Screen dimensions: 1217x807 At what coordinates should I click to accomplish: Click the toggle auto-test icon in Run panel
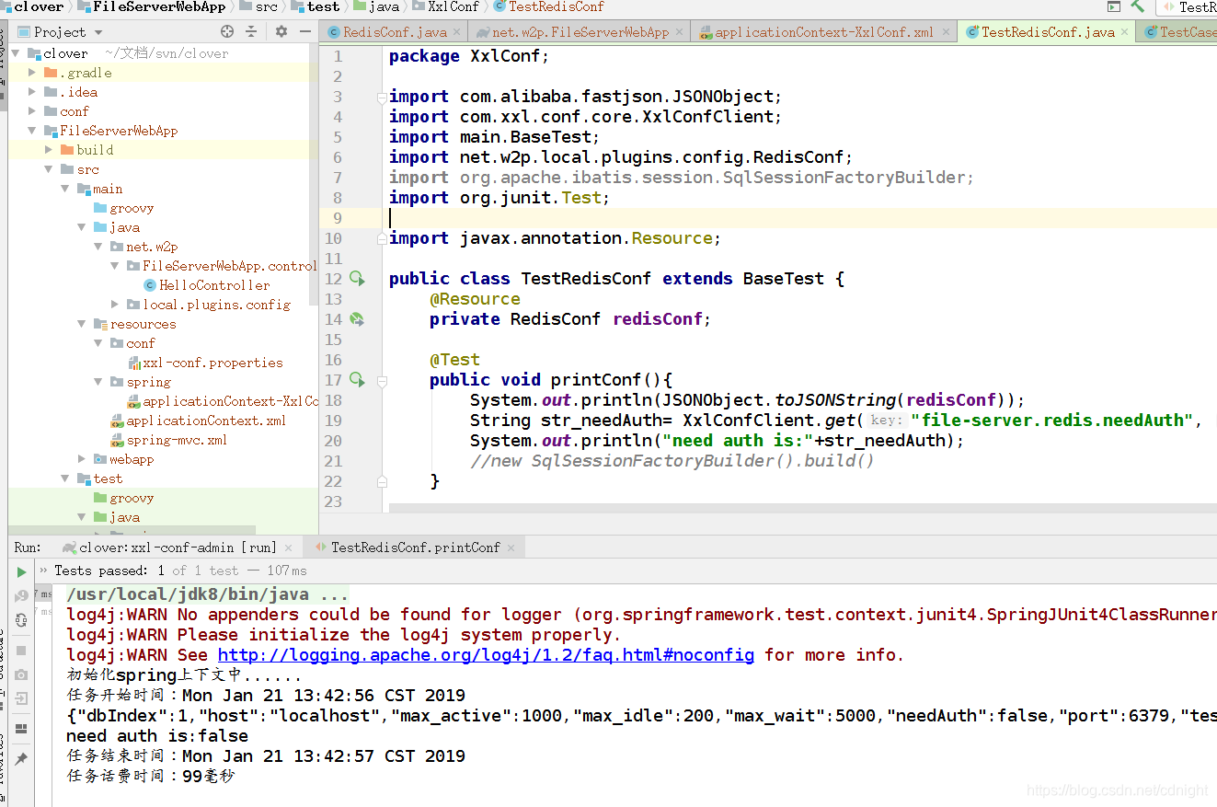click(x=21, y=620)
